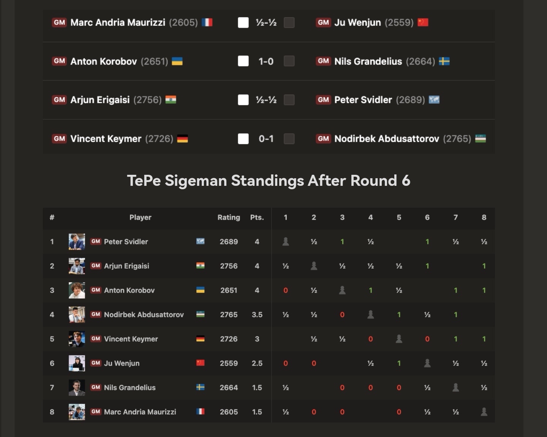Click the white piece square in Korobov vs Grandelius game
Image resolution: width=547 pixels, height=437 pixels.
coord(243,61)
